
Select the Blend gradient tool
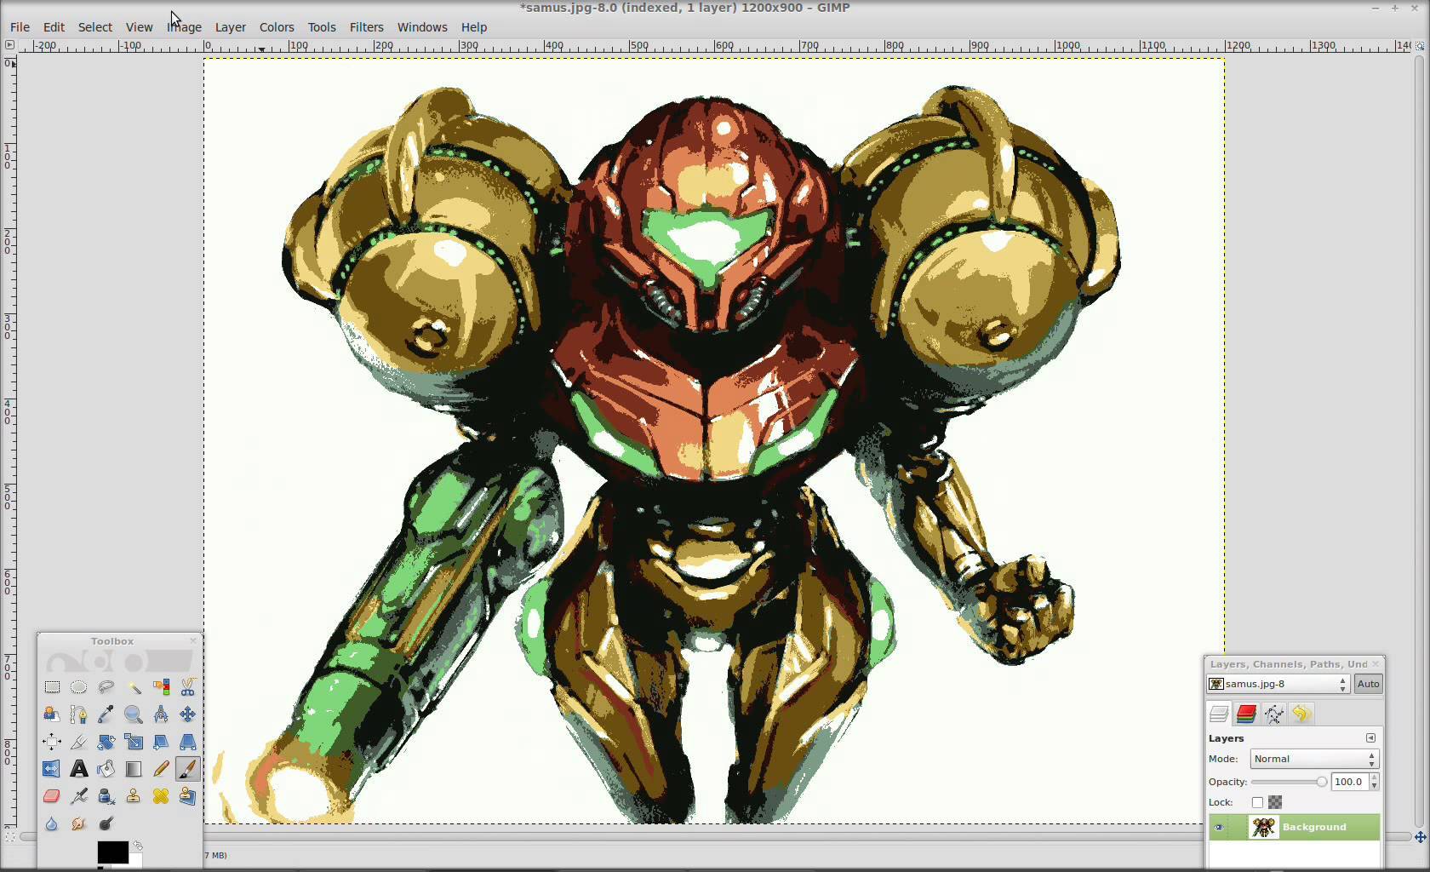click(x=134, y=768)
